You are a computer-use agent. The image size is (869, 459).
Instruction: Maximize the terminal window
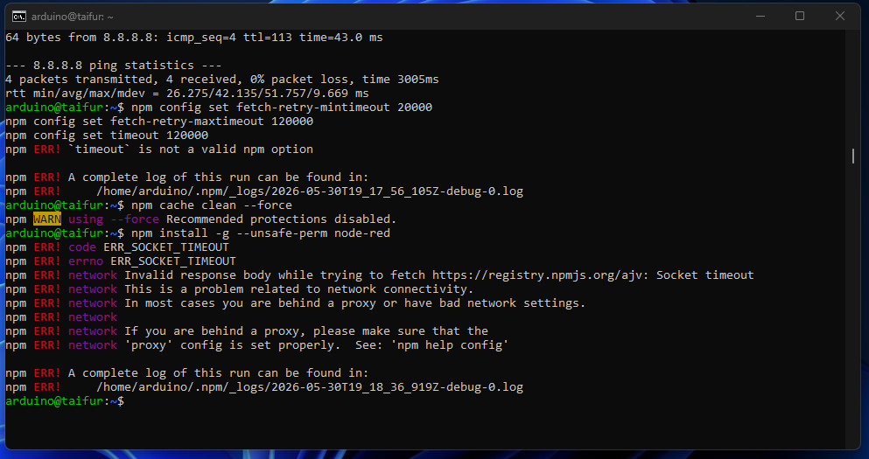(800, 16)
